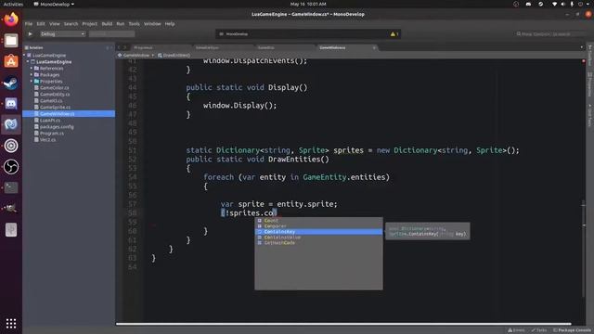This screenshot has width=594, height=334.
Task: Open the Edit menu
Action: pyautogui.click(x=41, y=24)
